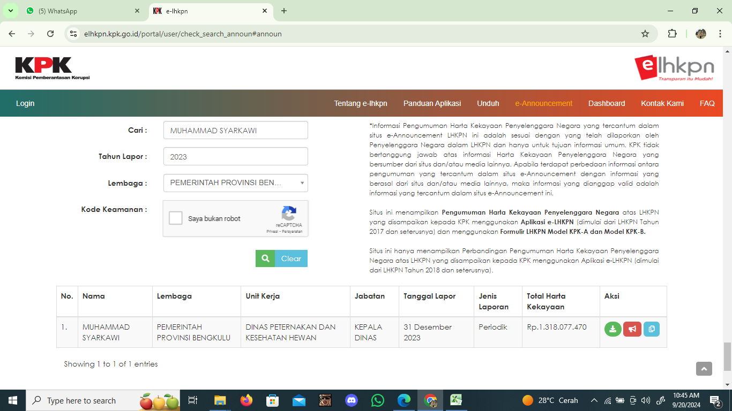Click the scroll-to-top arrow button
The image size is (732, 411).
[704, 368]
